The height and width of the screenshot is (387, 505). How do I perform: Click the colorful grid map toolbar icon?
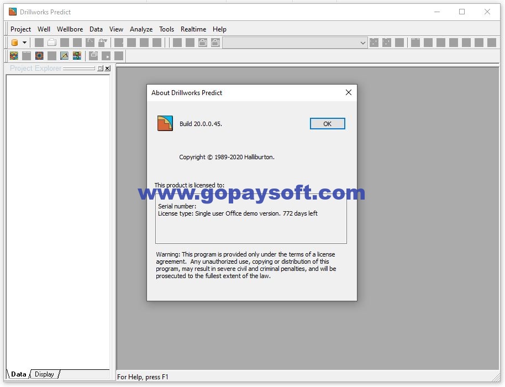77,56
